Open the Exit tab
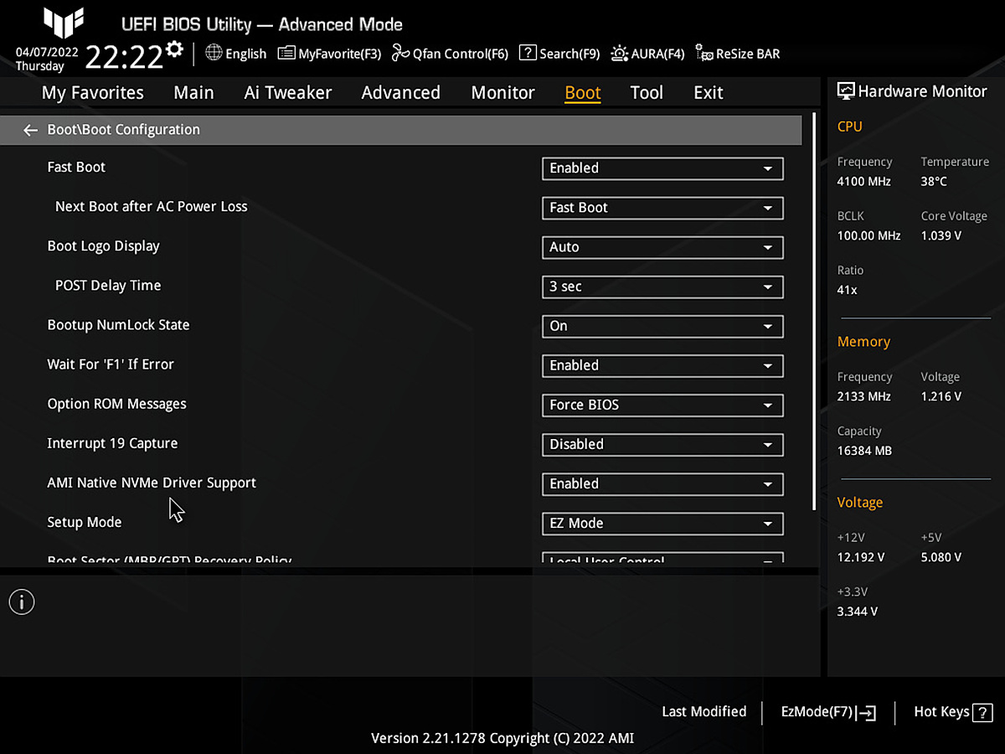Image resolution: width=1005 pixels, height=754 pixels. point(709,93)
